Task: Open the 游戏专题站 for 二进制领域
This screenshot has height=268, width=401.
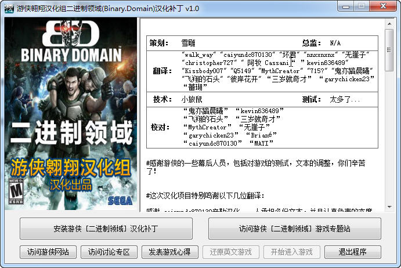Action: pos(295,229)
